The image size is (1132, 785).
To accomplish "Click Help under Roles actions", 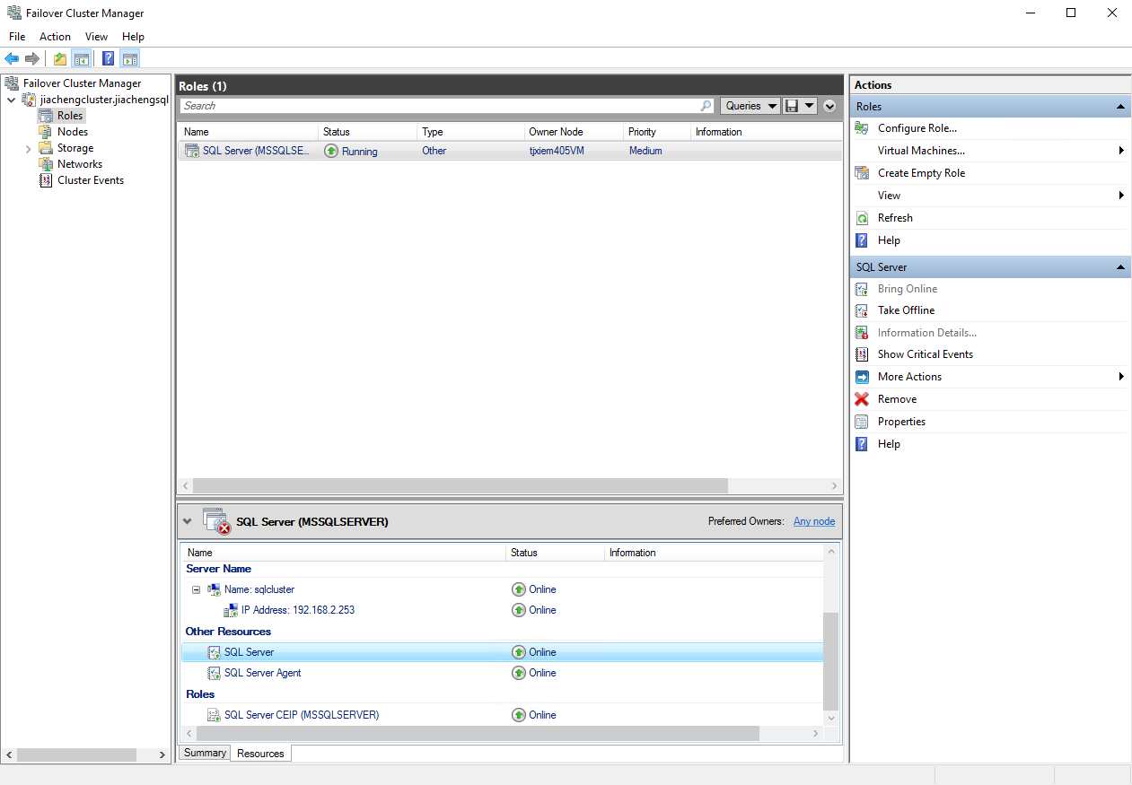I will (889, 240).
